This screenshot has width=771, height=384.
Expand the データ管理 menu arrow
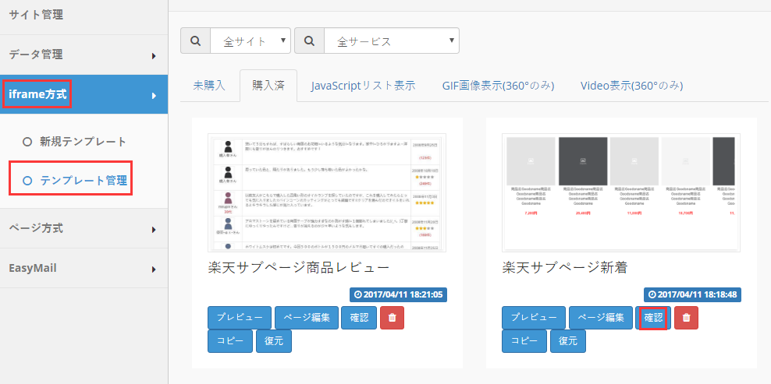(x=154, y=56)
